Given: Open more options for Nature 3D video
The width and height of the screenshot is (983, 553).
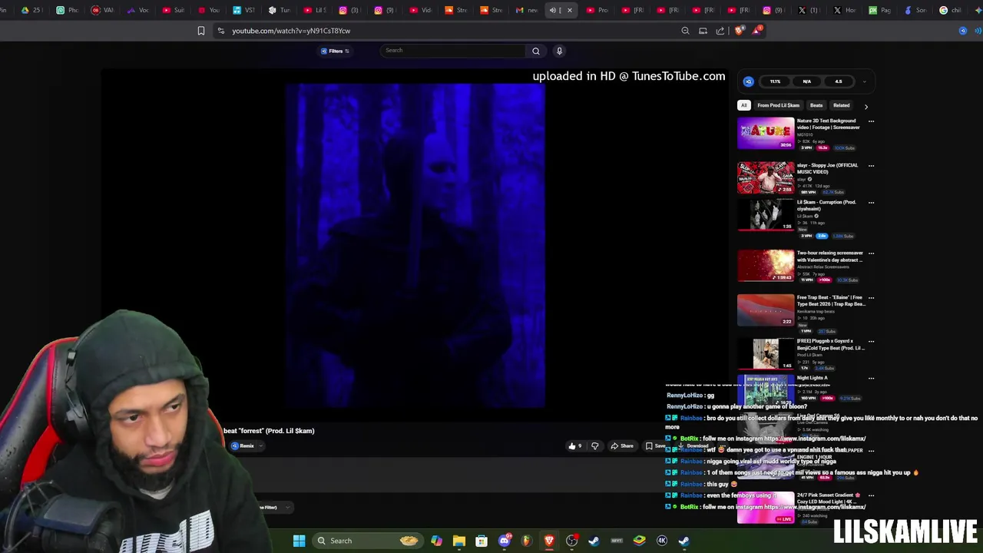Looking at the screenshot, I should 871,121.
